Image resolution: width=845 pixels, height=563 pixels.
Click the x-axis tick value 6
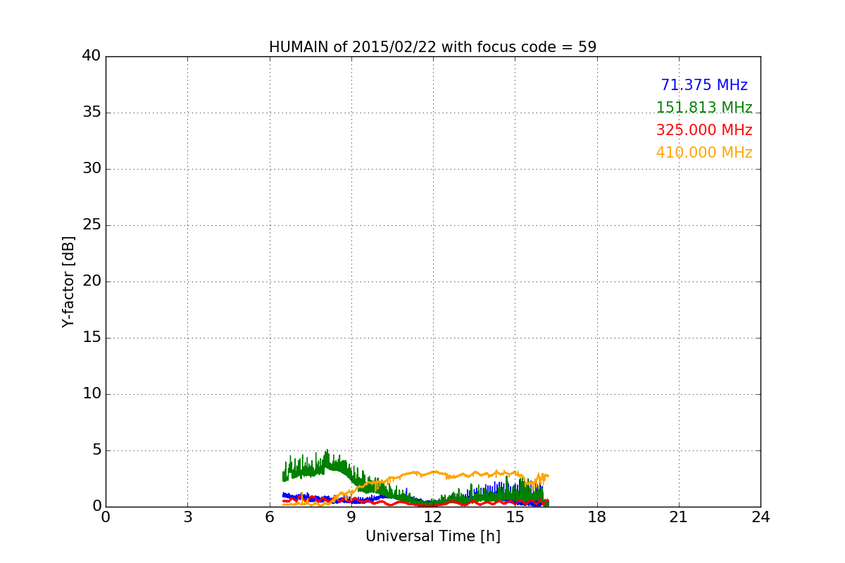(x=270, y=517)
